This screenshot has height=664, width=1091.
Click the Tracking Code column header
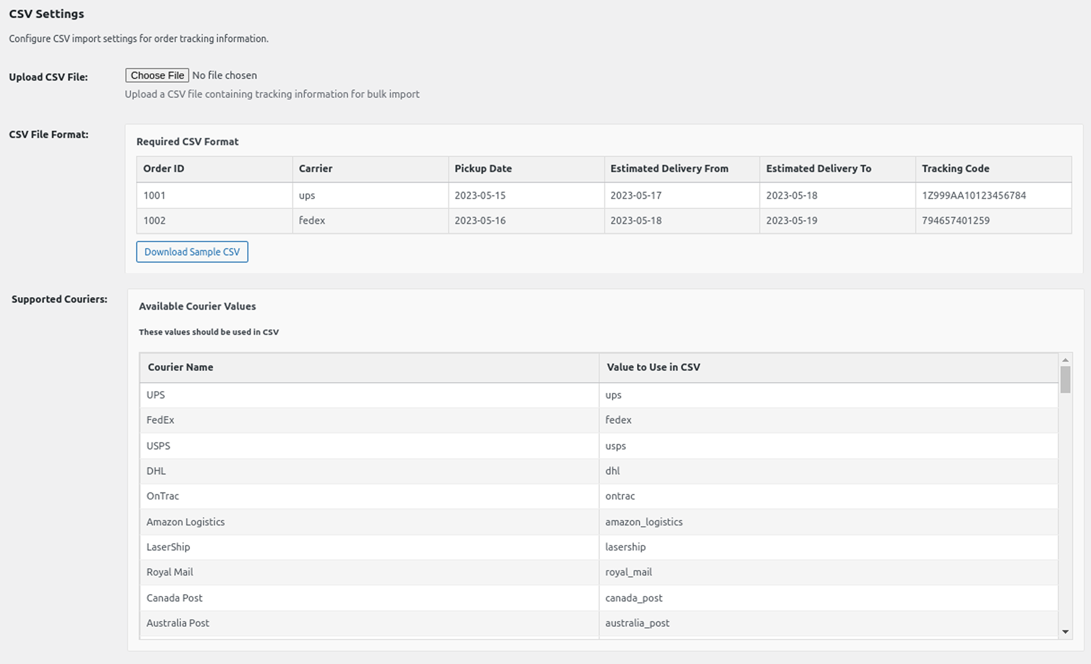955,168
